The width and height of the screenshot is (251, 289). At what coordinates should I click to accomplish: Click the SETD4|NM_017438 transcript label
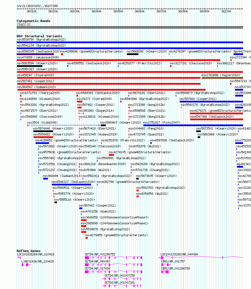point(97,269)
